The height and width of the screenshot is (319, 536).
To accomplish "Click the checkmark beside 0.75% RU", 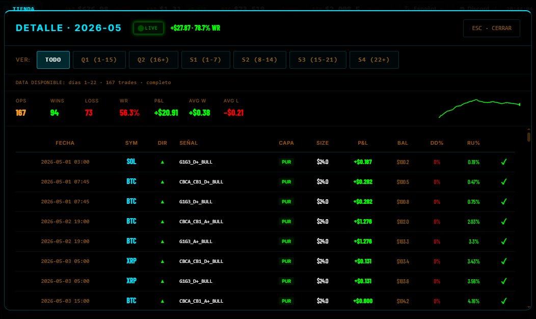I will pyautogui.click(x=504, y=201).
